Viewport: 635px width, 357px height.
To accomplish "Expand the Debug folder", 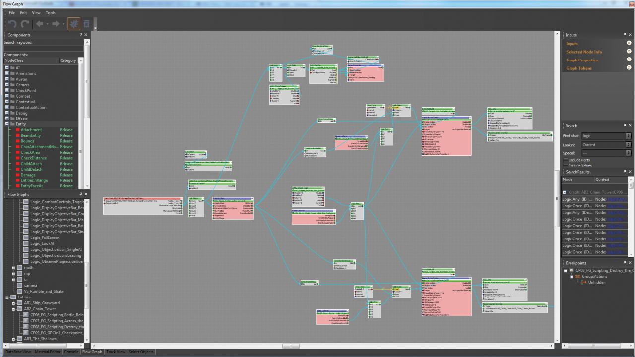I will [x=7, y=113].
